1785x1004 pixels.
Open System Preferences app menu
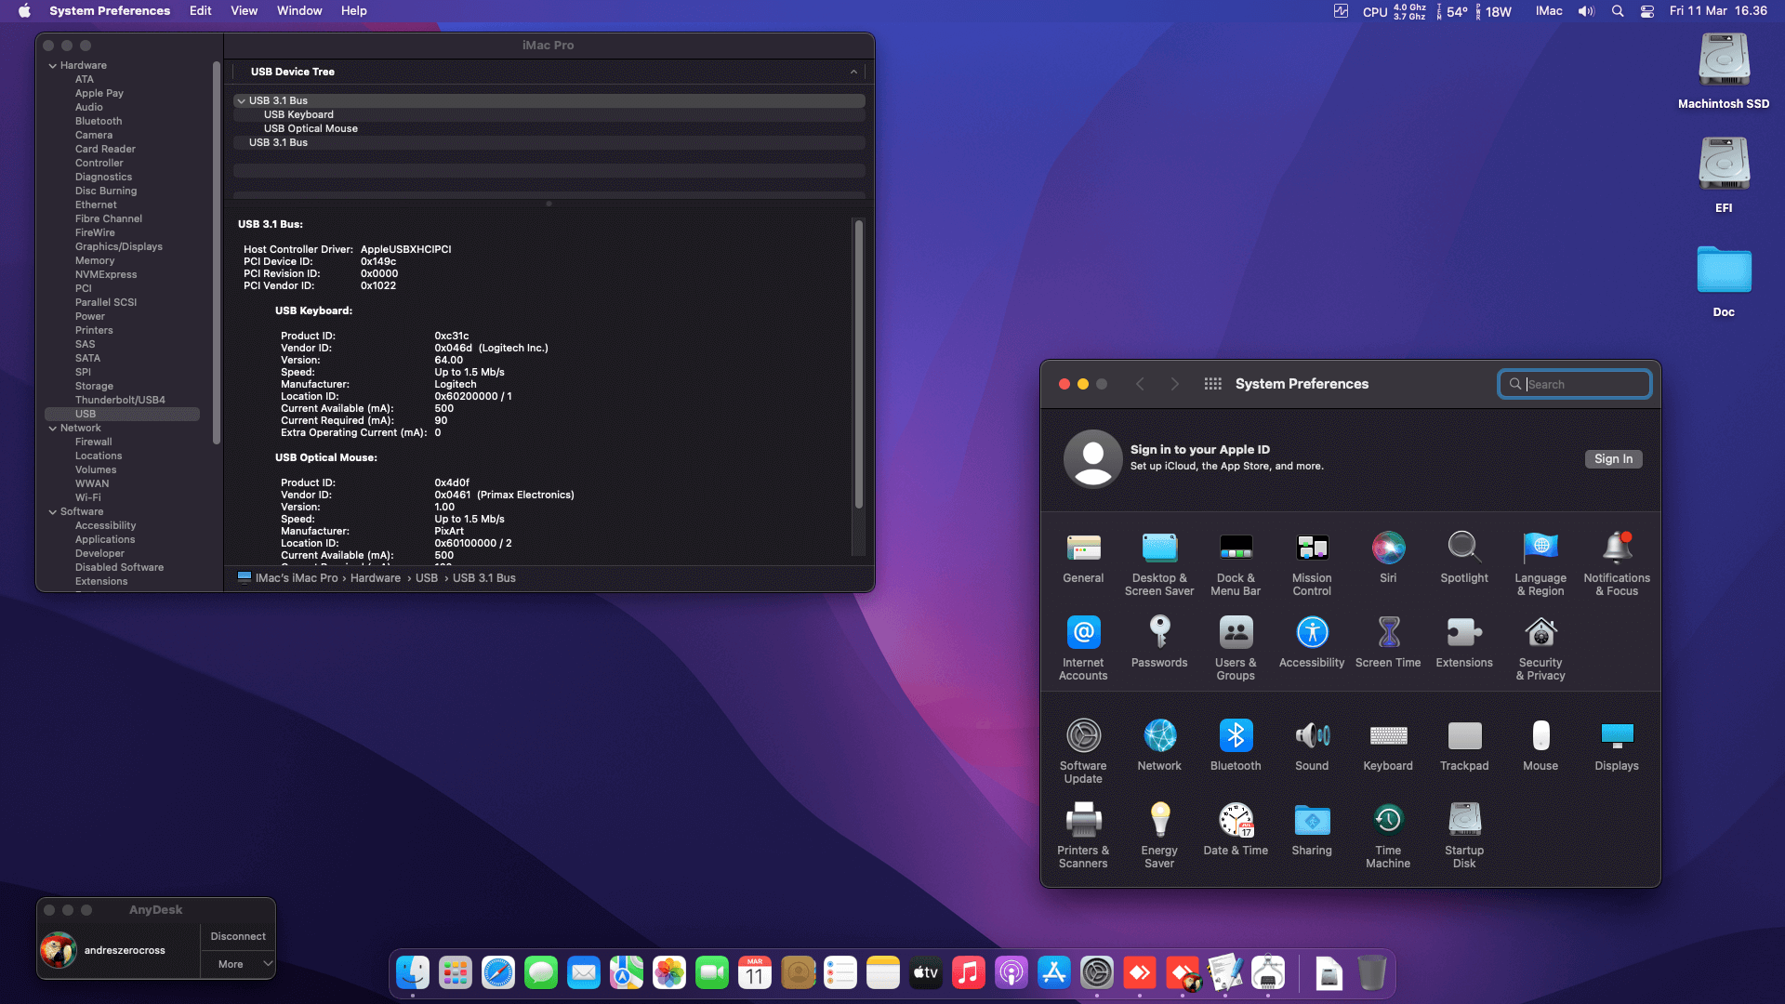coord(110,11)
